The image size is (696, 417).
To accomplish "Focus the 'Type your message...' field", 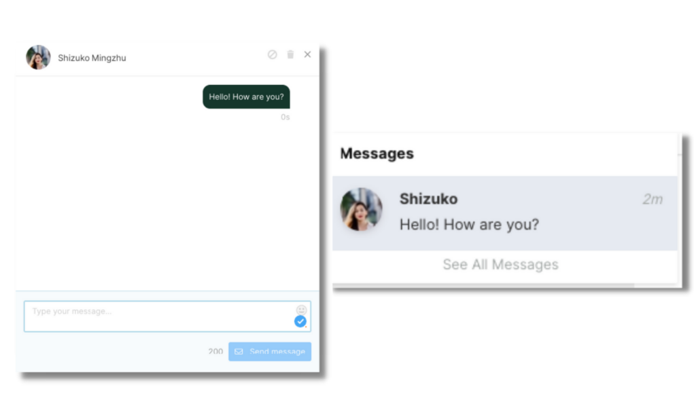I will pos(167,316).
